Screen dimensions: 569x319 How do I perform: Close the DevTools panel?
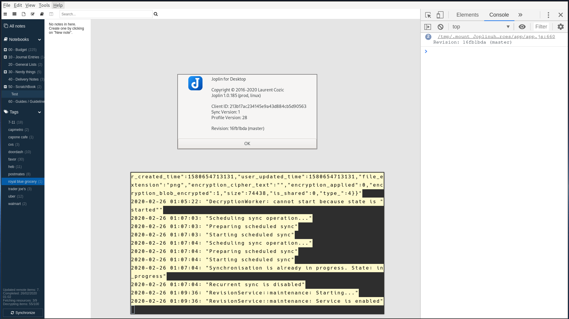click(560, 15)
